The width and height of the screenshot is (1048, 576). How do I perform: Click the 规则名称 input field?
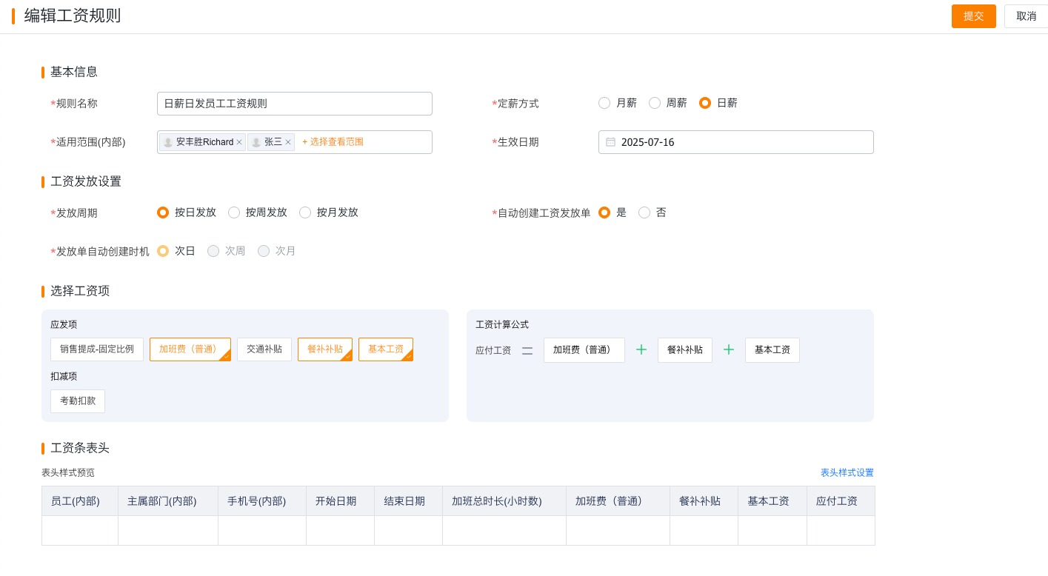point(294,104)
